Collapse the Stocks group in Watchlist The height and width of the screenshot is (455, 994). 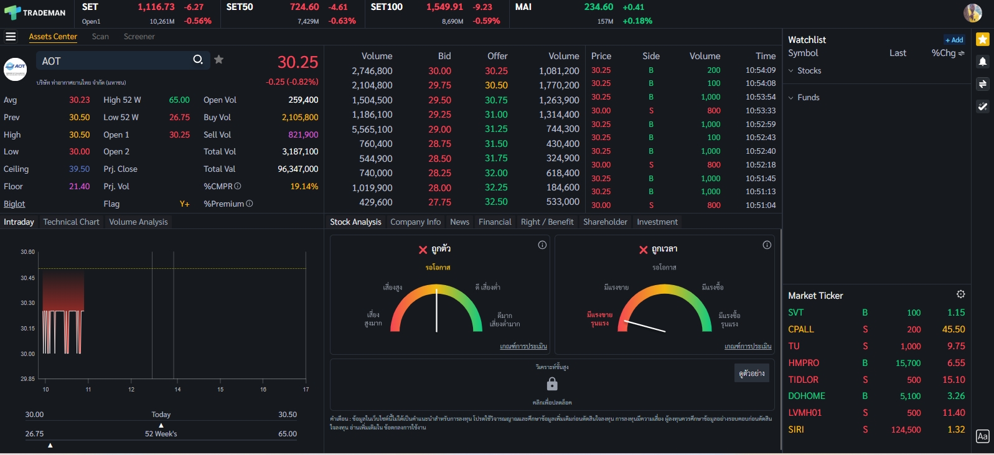click(x=791, y=71)
